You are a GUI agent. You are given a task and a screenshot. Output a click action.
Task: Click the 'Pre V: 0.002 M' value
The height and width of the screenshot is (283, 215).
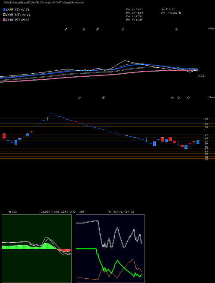click(171, 13)
